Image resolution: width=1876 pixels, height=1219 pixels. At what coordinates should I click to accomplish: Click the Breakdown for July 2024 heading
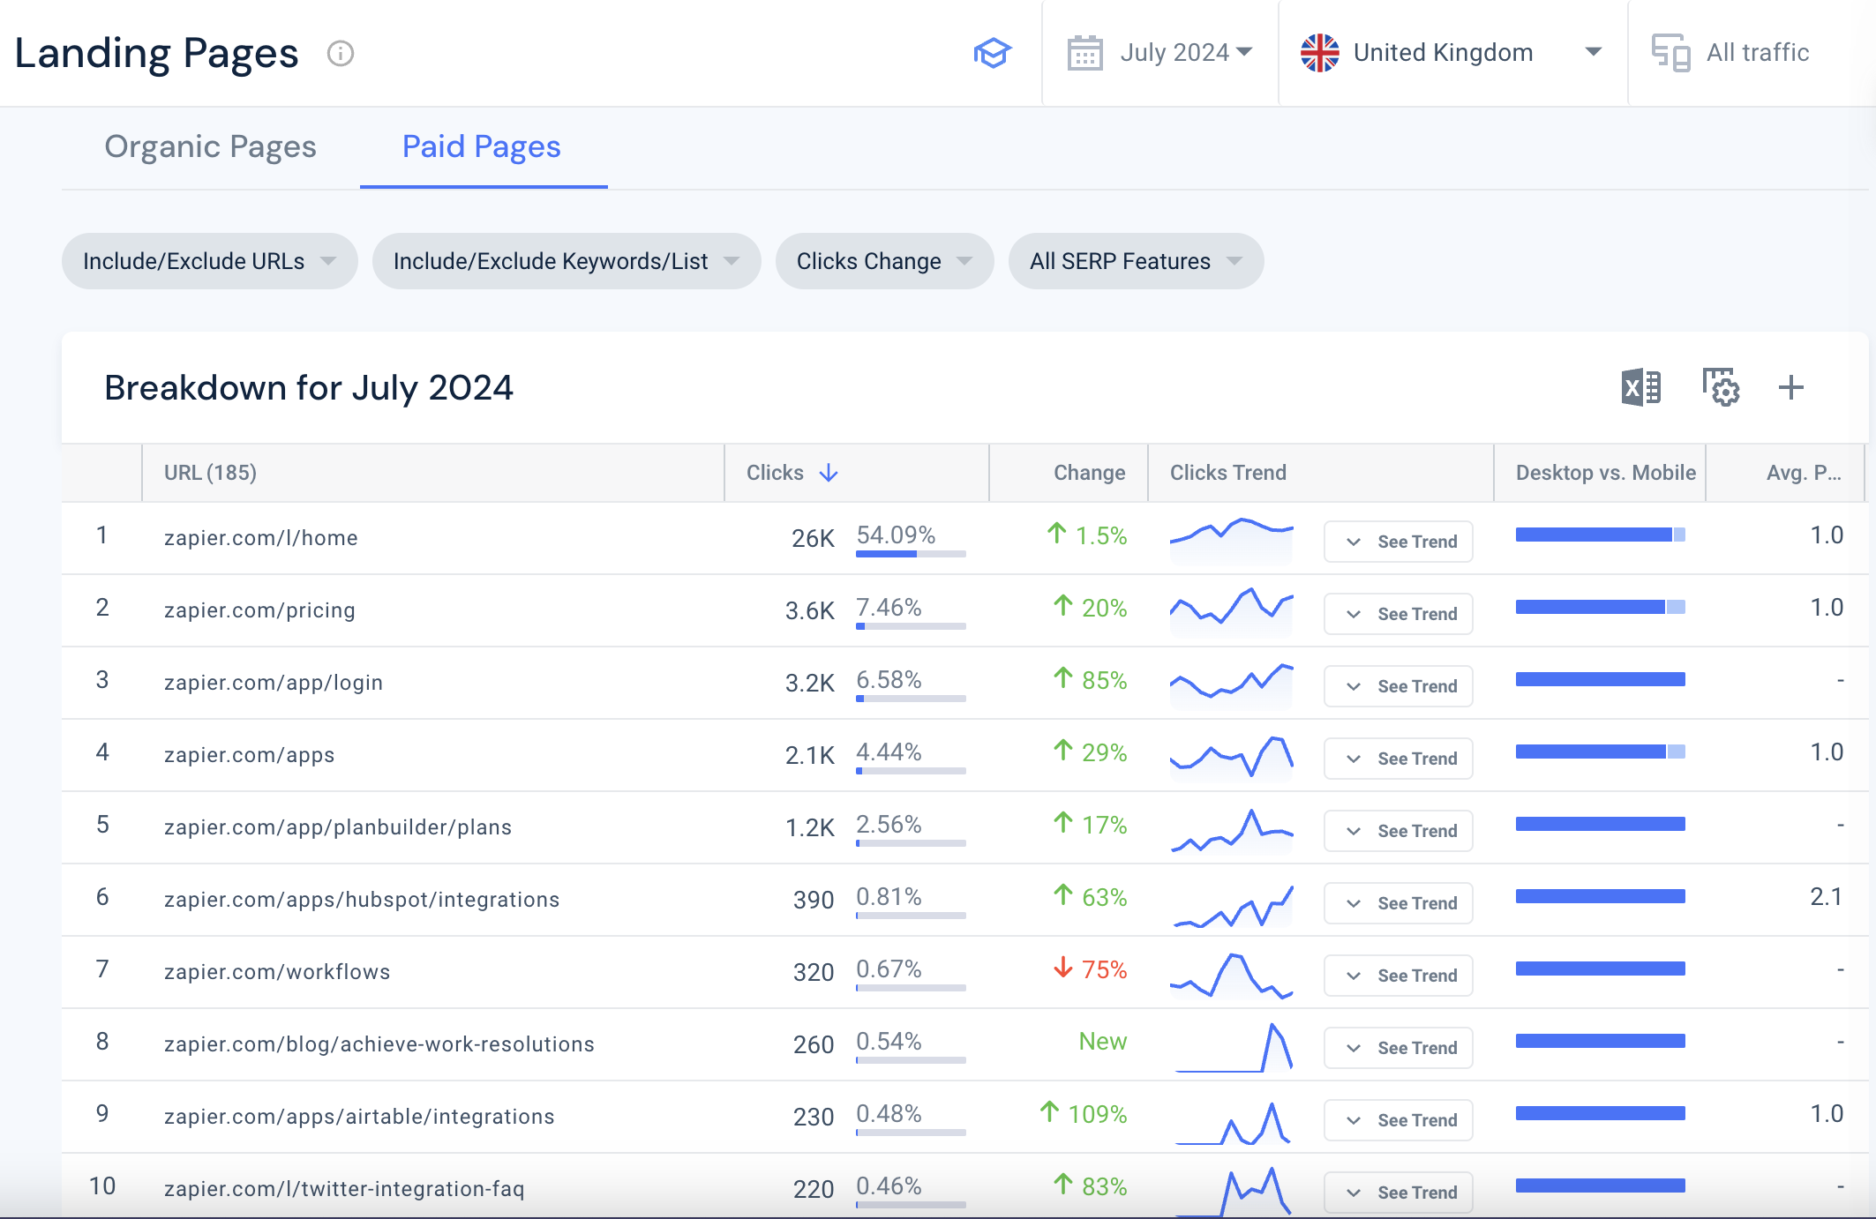click(x=309, y=388)
